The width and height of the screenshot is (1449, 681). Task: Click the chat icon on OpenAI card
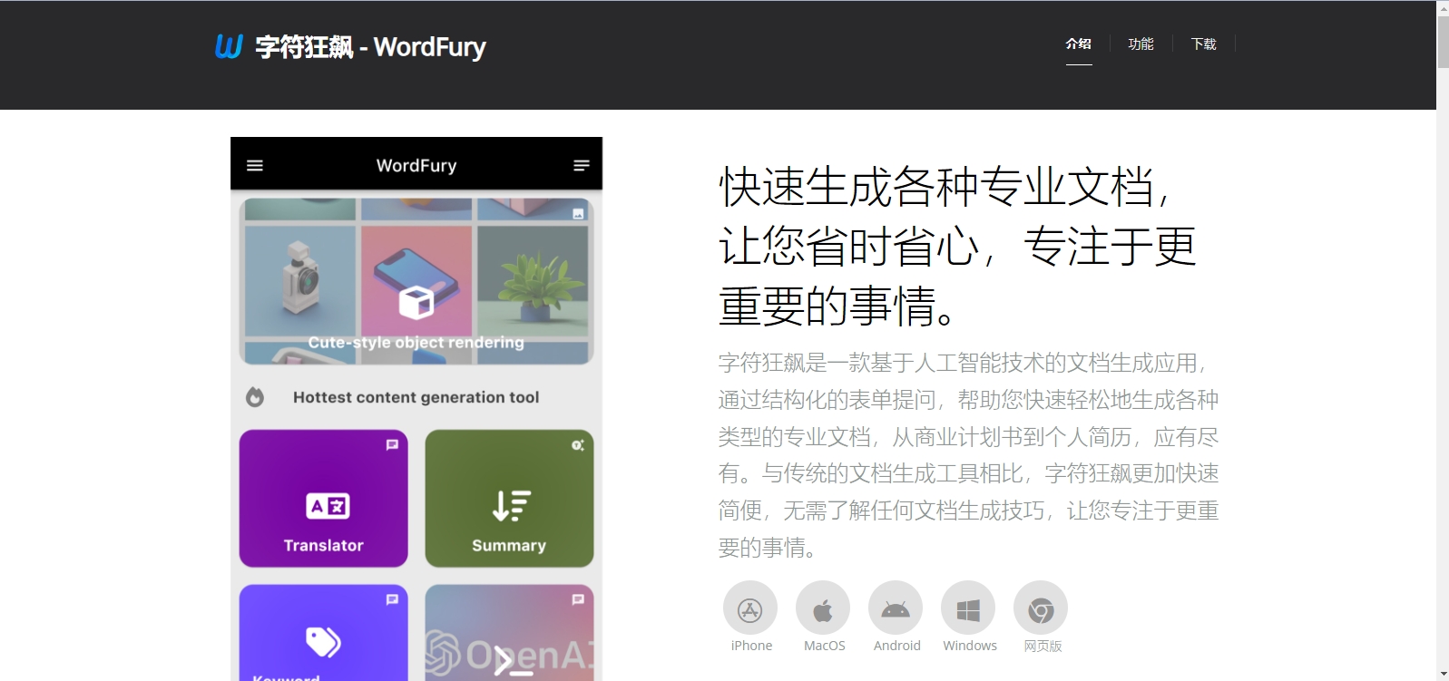pyautogui.click(x=577, y=599)
